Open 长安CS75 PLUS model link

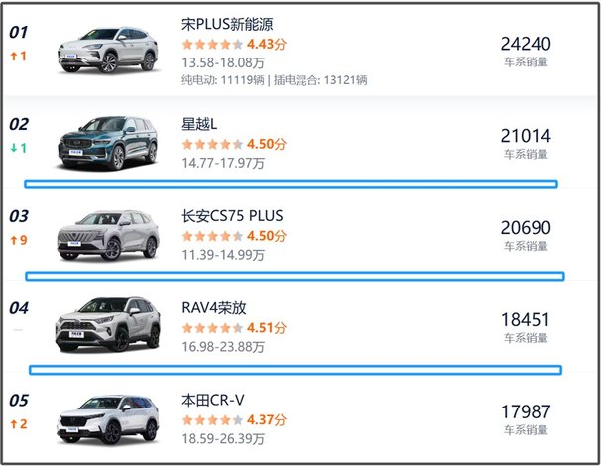pos(232,216)
